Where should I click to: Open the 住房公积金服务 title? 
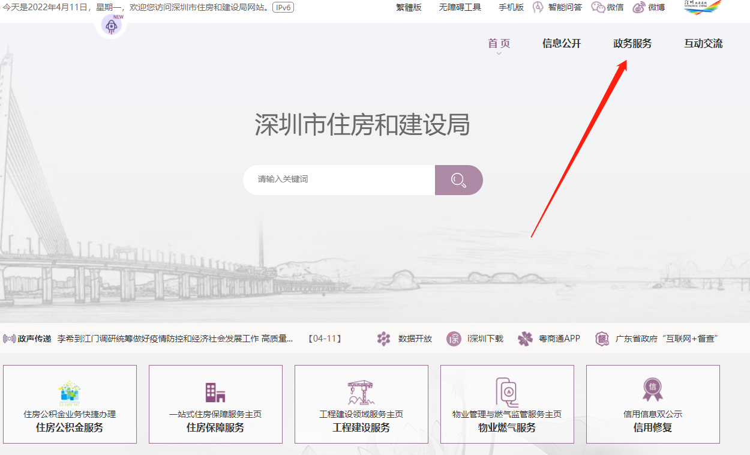click(70, 427)
